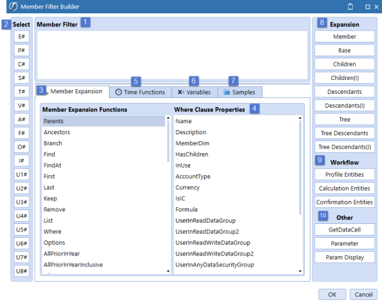
Task: Click the GetDataCell button
Action: pos(344,230)
